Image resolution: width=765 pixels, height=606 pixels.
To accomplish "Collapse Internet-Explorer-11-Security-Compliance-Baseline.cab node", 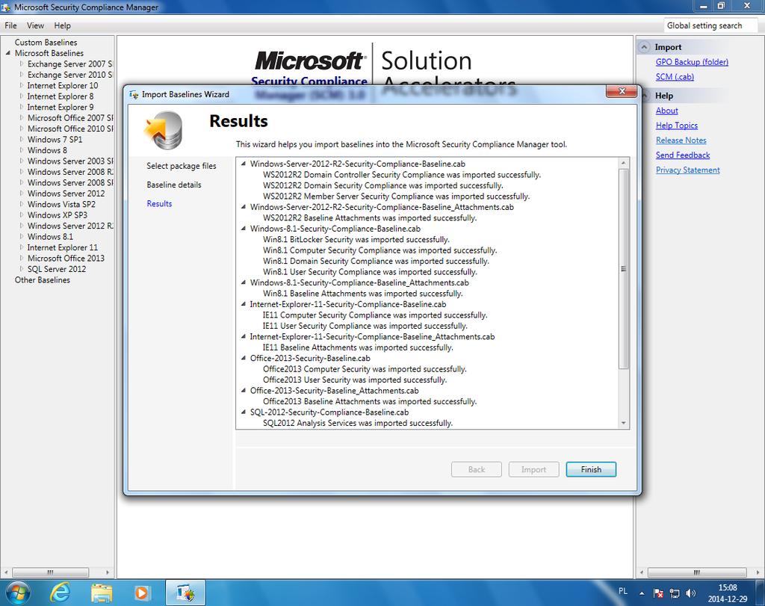I will (x=244, y=304).
